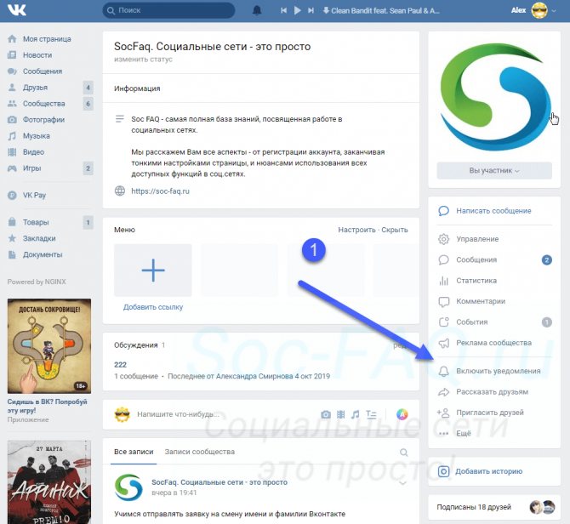The height and width of the screenshot is (524, 570).
Task: Open Друзья in the sidebar
Action: pos(35,88)
